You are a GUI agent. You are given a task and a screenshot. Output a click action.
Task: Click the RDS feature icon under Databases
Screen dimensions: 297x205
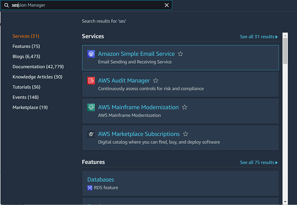tap(90, 188)
